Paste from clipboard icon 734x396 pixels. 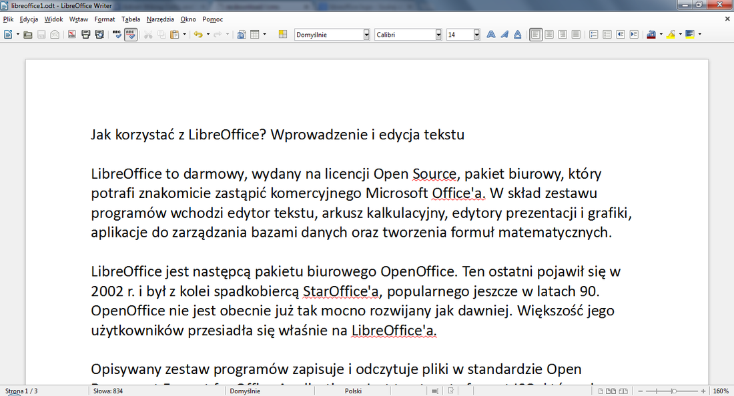tap(175, 34)
